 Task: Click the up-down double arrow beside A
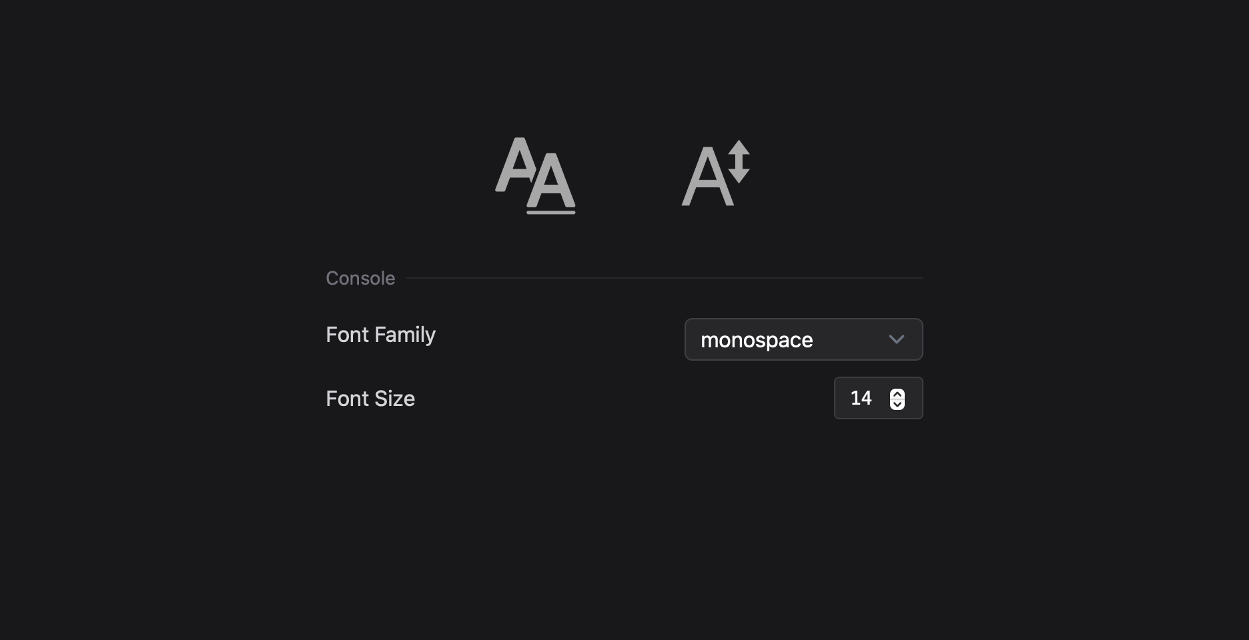(739, 161)
